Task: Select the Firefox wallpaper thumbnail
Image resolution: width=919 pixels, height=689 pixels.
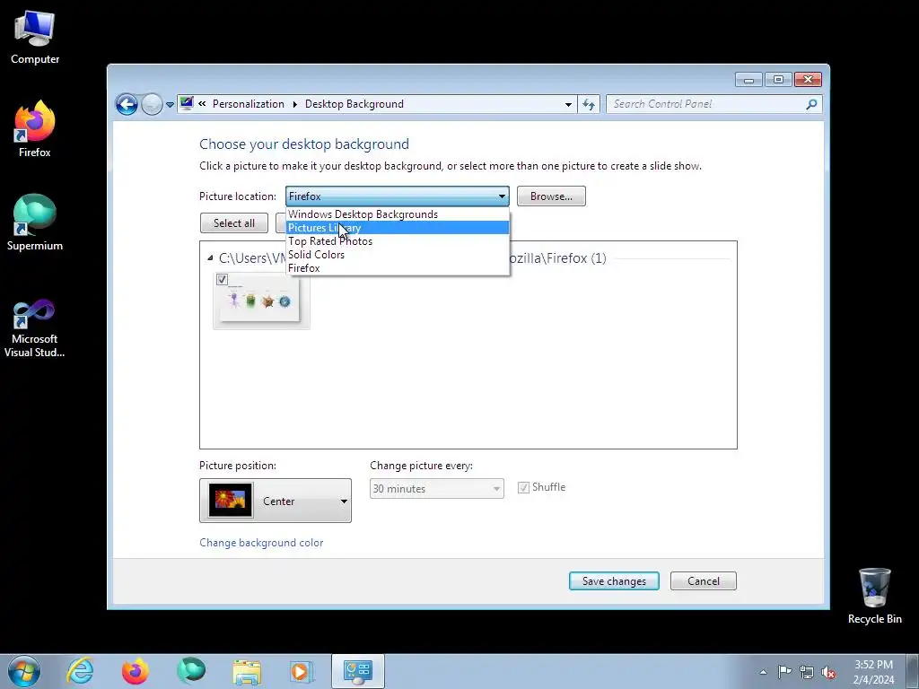Action: (x=261, y=301)
